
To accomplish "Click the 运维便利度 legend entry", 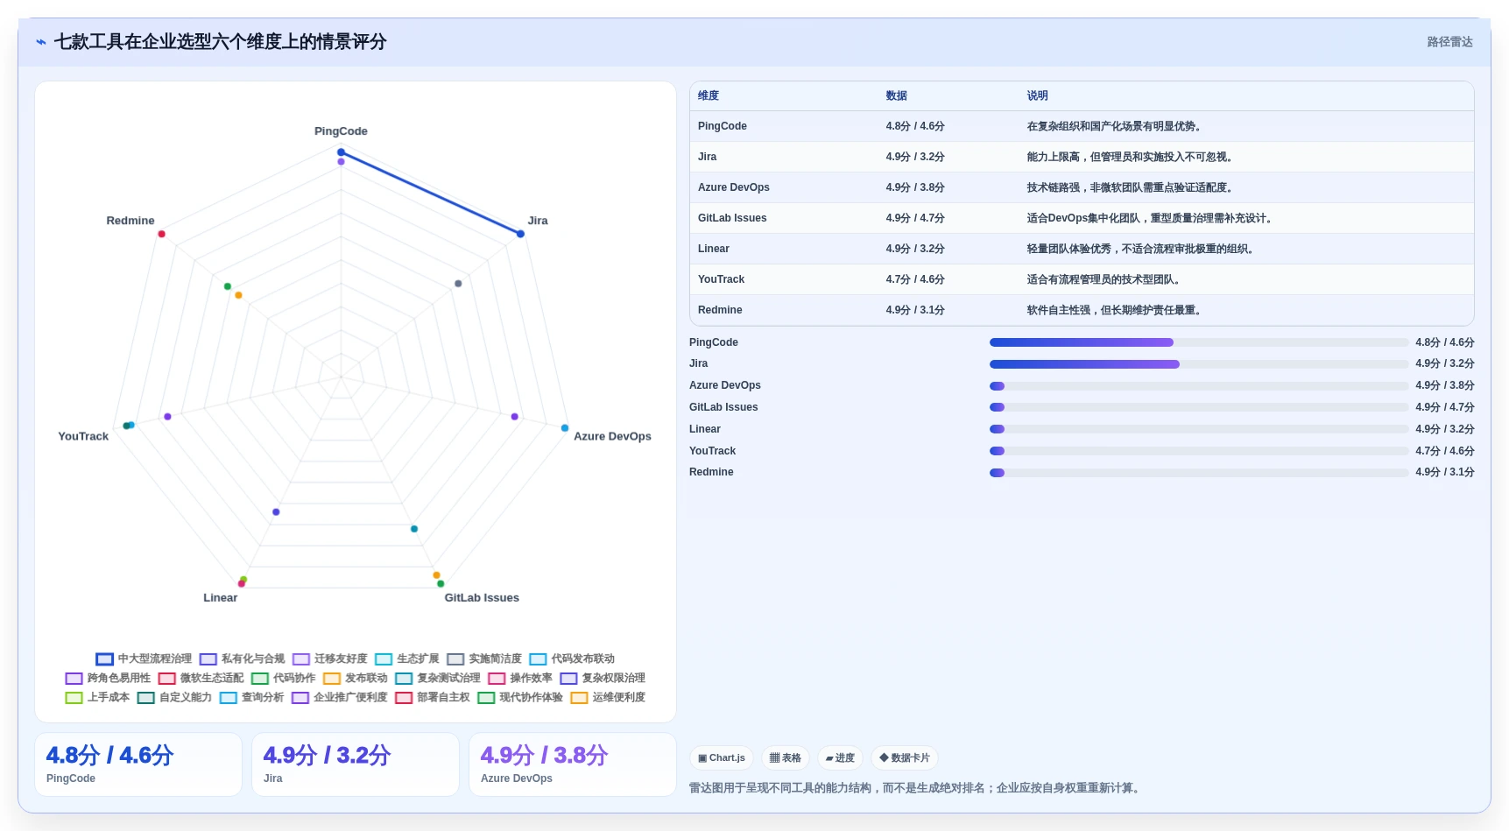I will click(608, 697).
